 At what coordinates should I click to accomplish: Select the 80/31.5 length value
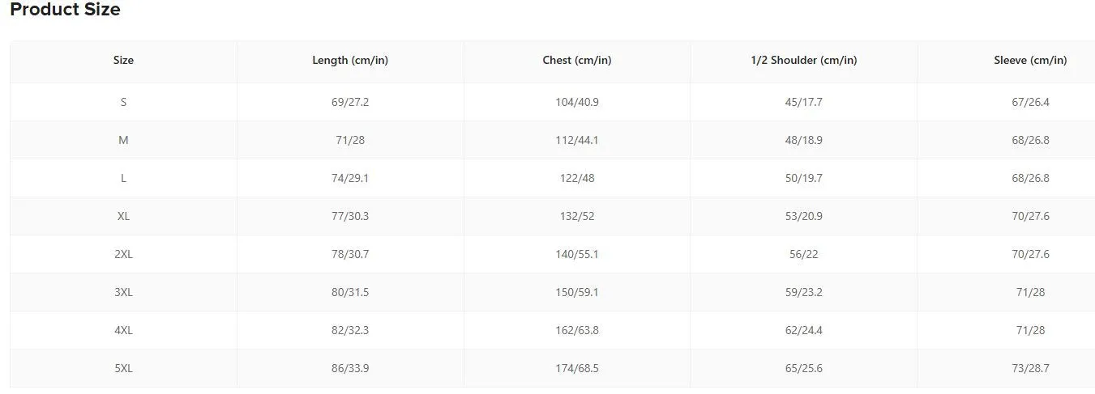click(x=350, y=292)
